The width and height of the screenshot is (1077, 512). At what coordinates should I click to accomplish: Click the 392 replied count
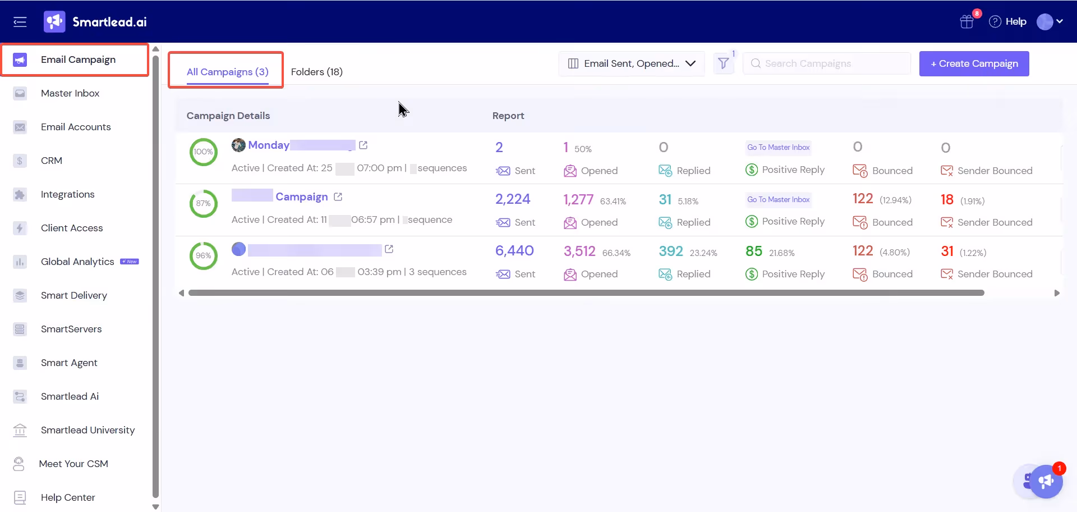tap(671, 251)
